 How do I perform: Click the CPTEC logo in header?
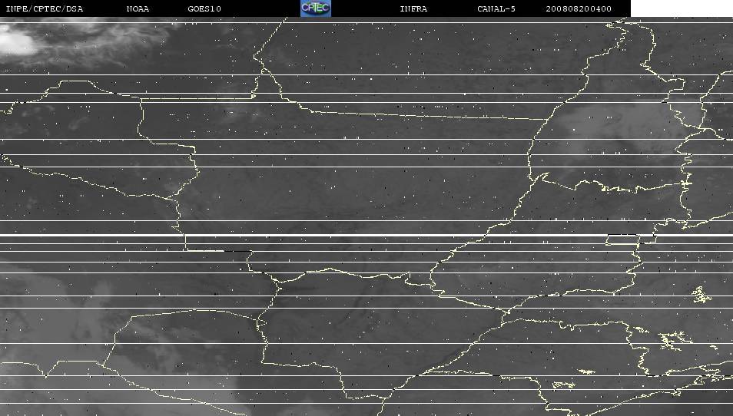pos(316,8)
